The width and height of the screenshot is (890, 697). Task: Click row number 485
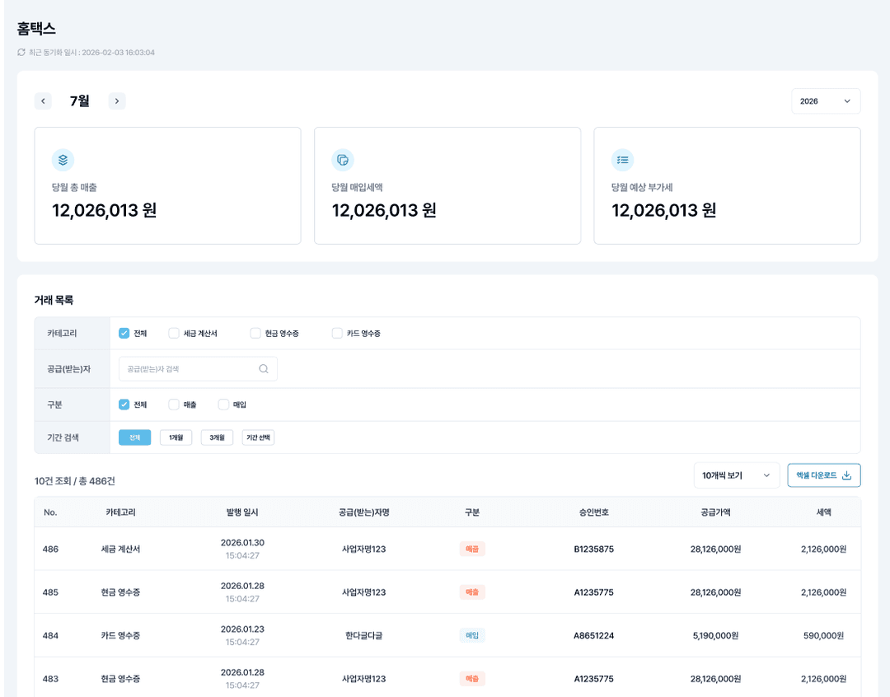point(50,592)
